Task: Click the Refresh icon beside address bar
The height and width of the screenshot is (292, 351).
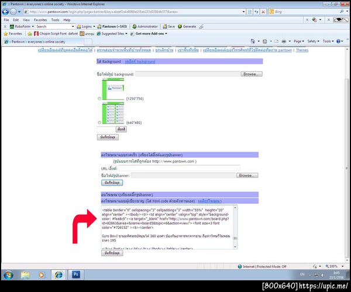Action: tap(257, 12)
